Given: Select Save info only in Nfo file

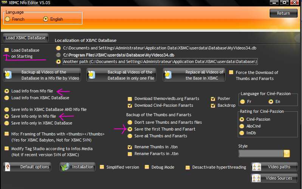Looking at the screenshot, I should click(7, 116).
